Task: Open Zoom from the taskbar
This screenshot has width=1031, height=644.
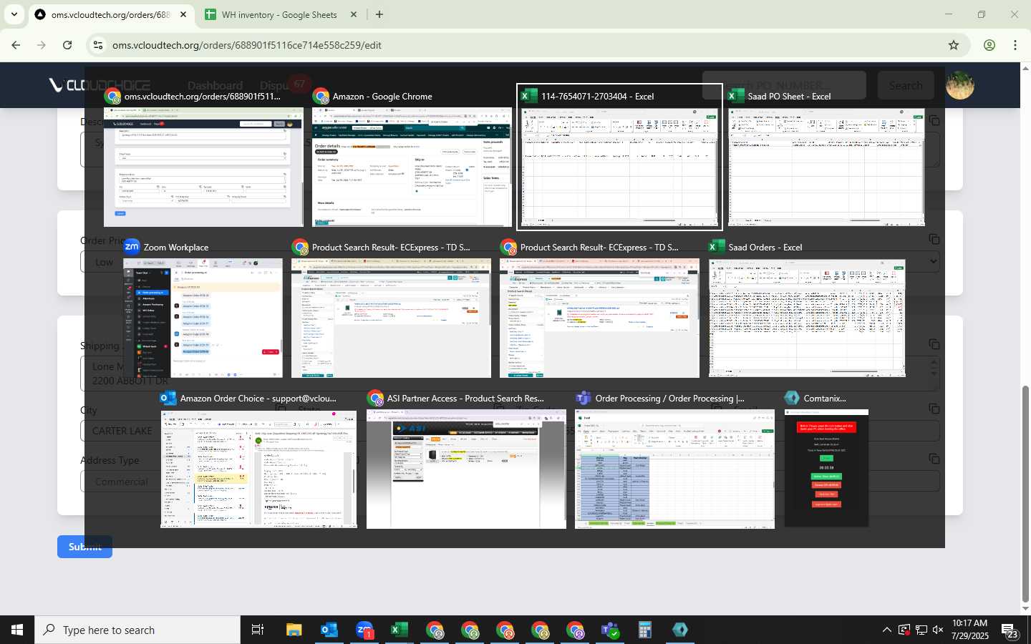Action: [x=364, y=630]
